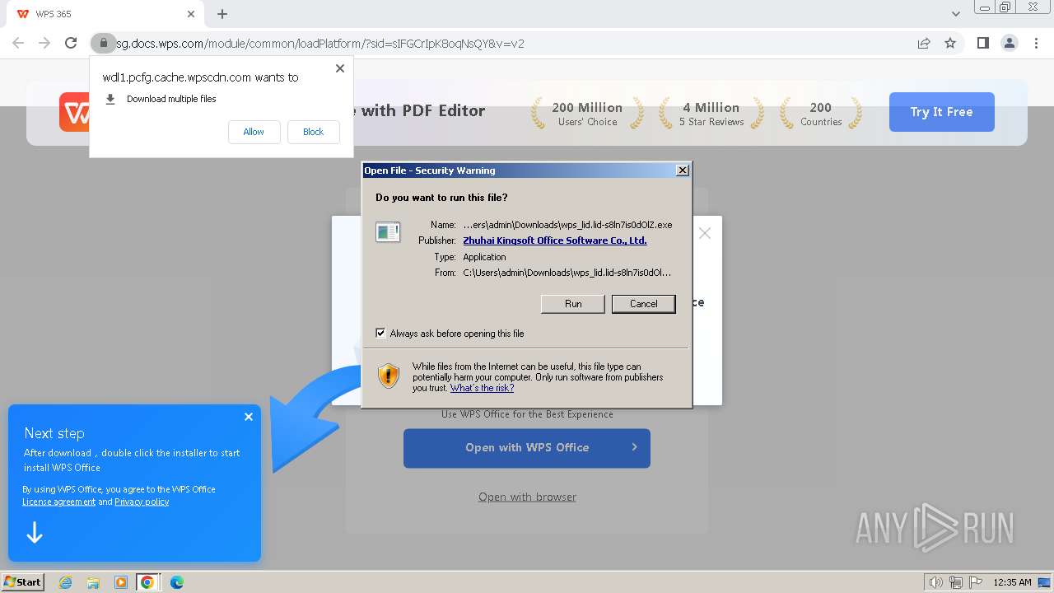Allow multiple file downloads in the prompt
The image size is (1054, 593).
[254, 132]
